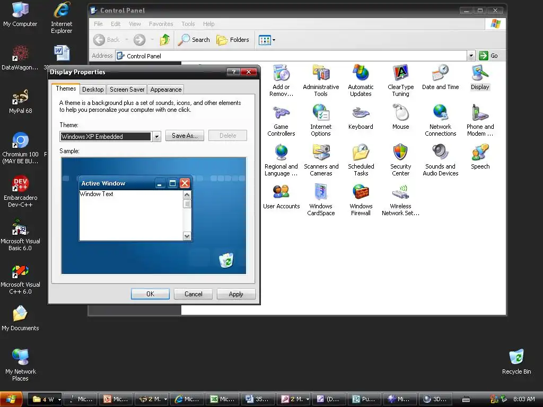Open the Edit menu

coord(115,24)
